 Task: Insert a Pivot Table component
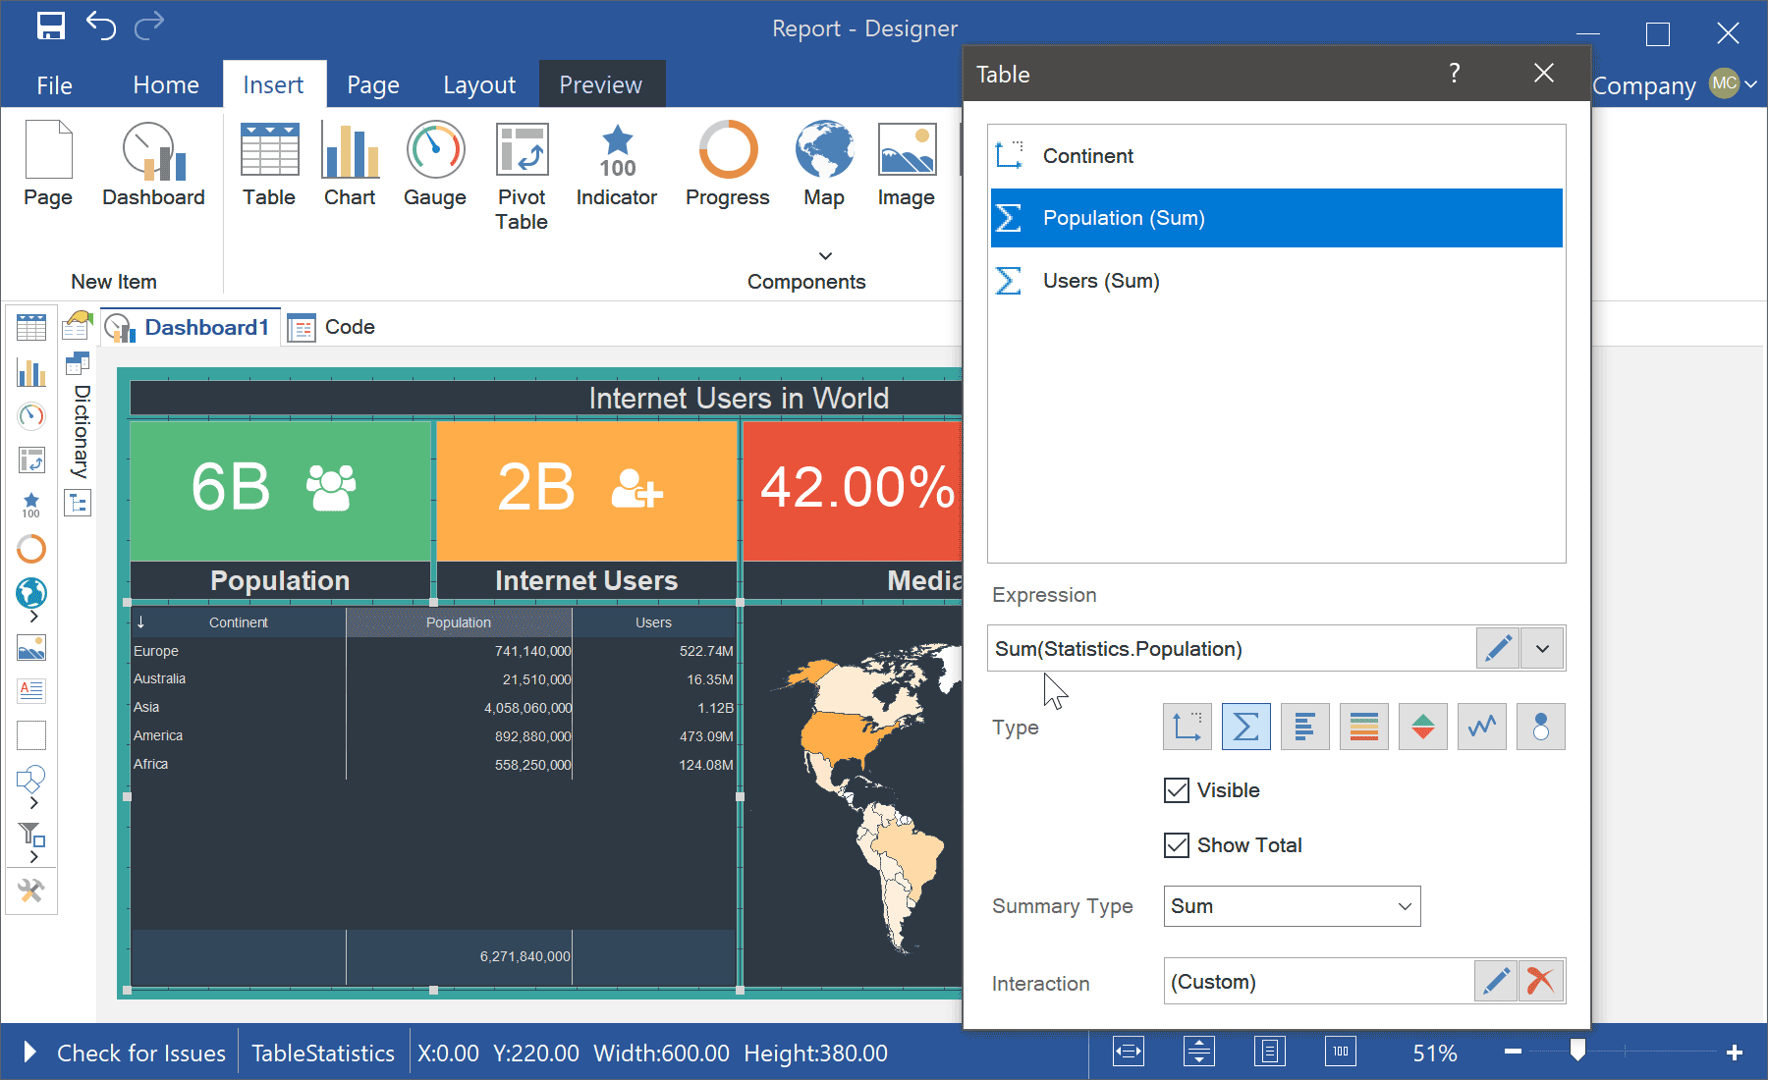tap(522, 177)
